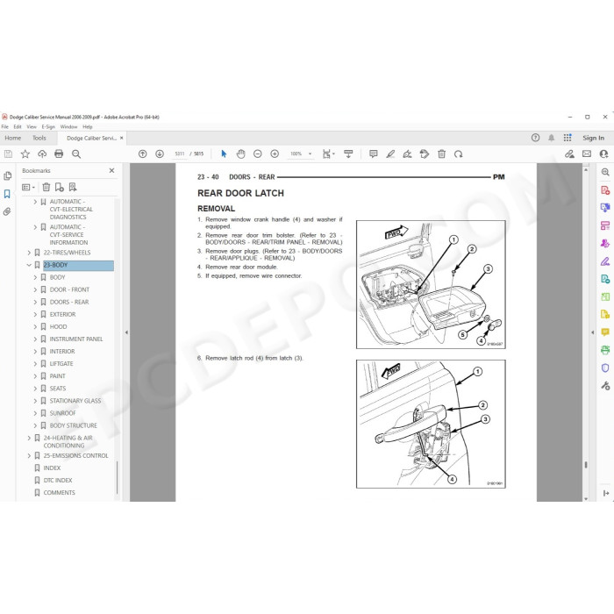614x614 pixels.
Task: Open the Edit menu
Action: click(18, 127)
